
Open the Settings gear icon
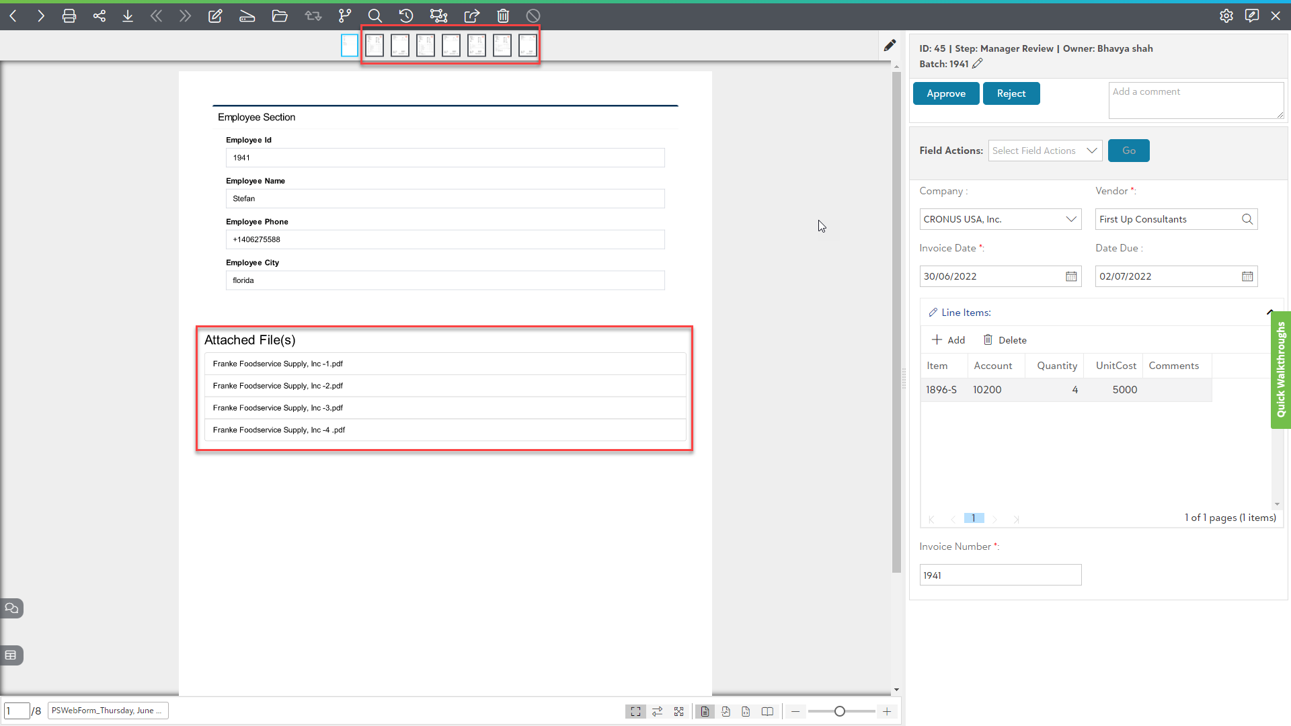(1226, 15)
